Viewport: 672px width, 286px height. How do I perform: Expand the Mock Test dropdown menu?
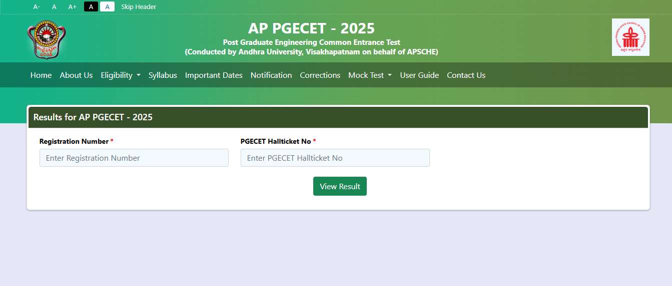tap(370, 75)
